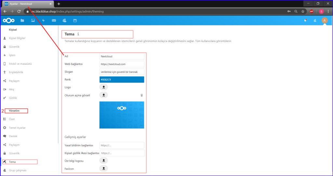Click the login image preview thumbnail
The image size is (333, 176).
[x=122, y=115]
